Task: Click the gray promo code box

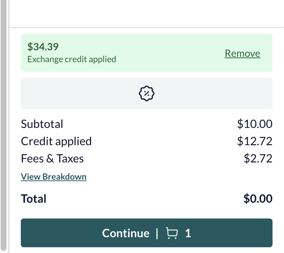Action: 147,93
